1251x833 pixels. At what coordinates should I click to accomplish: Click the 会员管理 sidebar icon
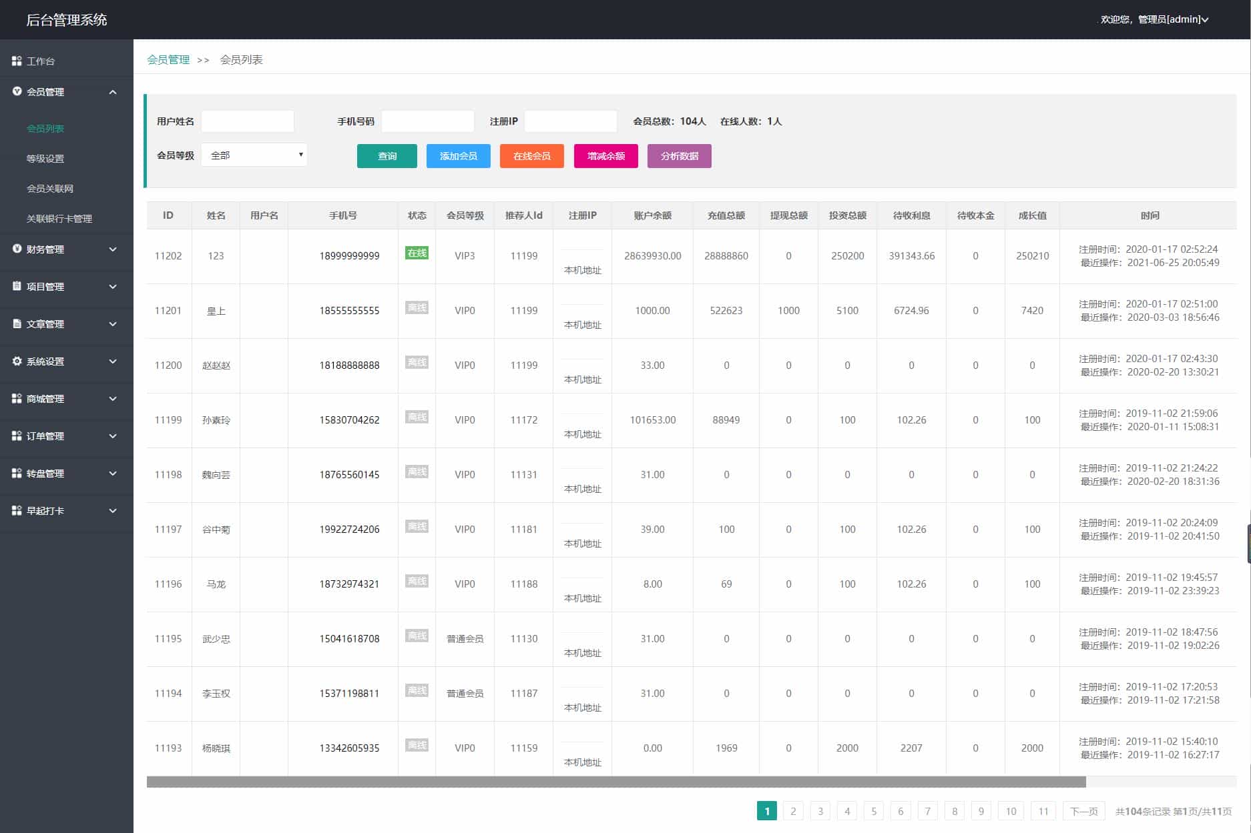coord(17,91)
